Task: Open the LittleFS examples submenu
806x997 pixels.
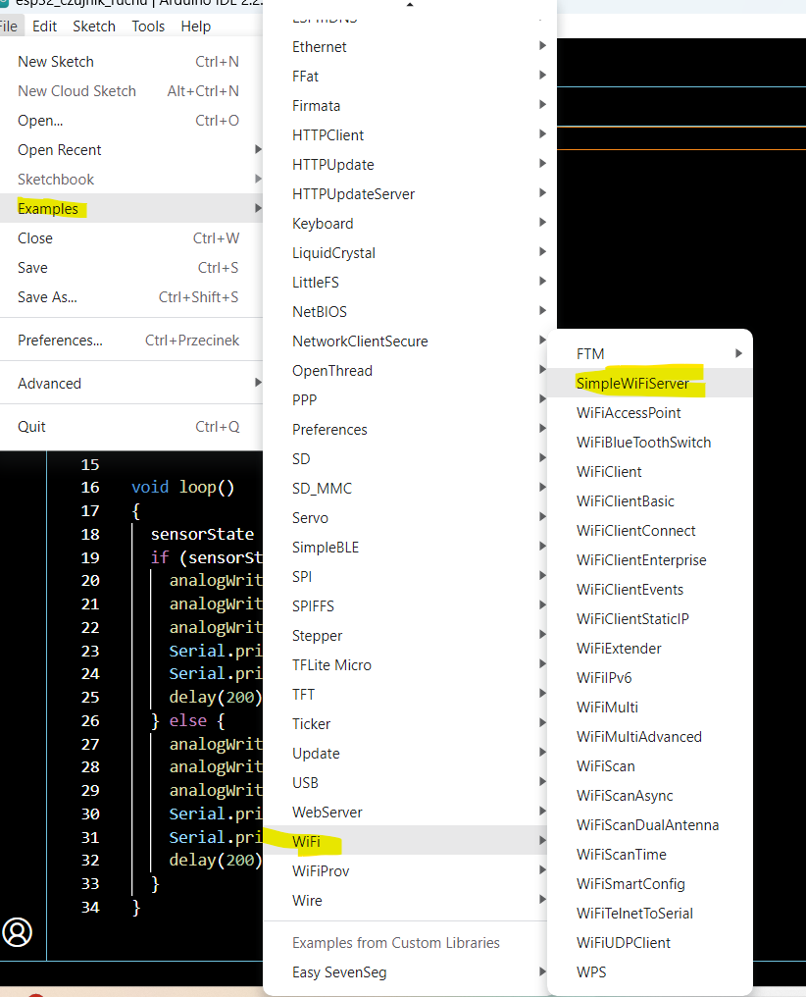Action: [410, 283]
